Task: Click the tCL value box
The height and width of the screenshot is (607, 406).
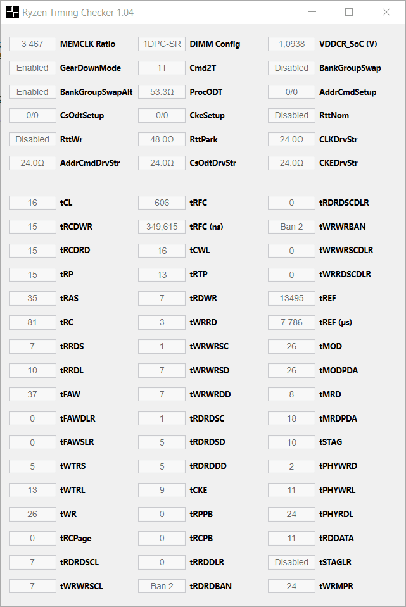Action: [32, 203]
